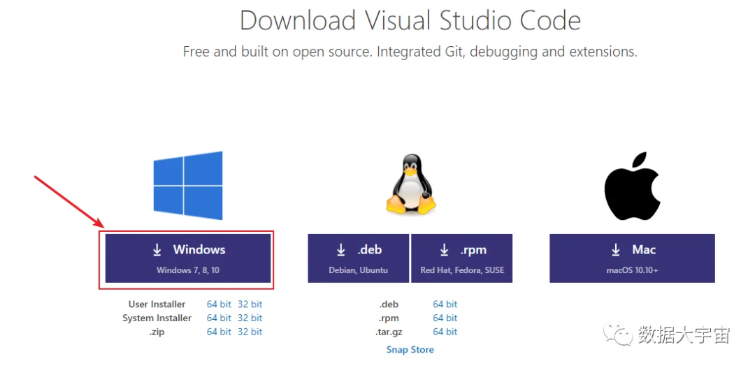Image resolution: width=755 pixels, height=368 pixels.
Task: Click the Download Visual Studio Code heading
Action: tap(410, 21)
